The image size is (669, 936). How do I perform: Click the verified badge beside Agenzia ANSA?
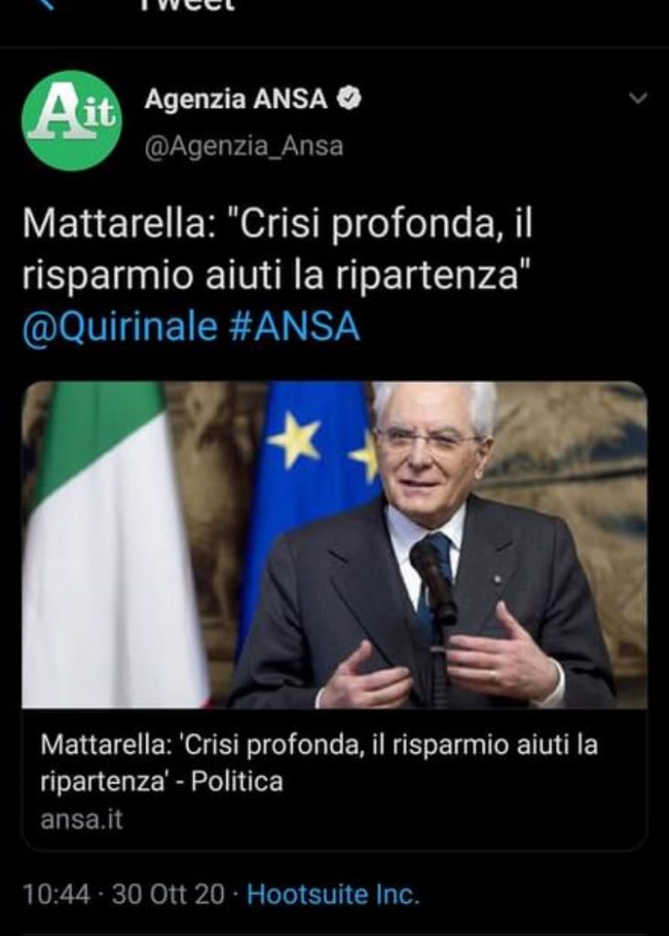pyautogui.click(x=350, y=99)
